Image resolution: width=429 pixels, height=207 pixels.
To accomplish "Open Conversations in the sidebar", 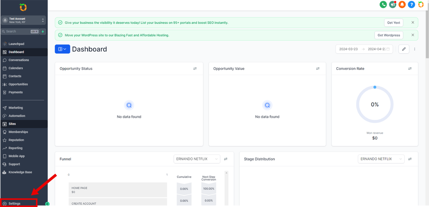I will coord(19,60).
